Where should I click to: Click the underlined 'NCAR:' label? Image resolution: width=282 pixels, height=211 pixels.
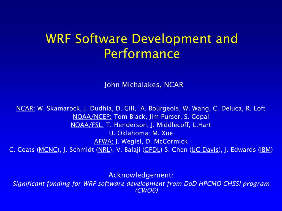coord(26,108)
